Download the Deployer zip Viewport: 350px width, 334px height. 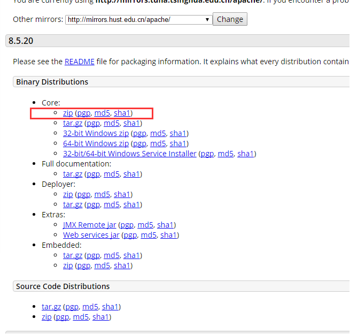pyautogui.click(x=68, y=194)
